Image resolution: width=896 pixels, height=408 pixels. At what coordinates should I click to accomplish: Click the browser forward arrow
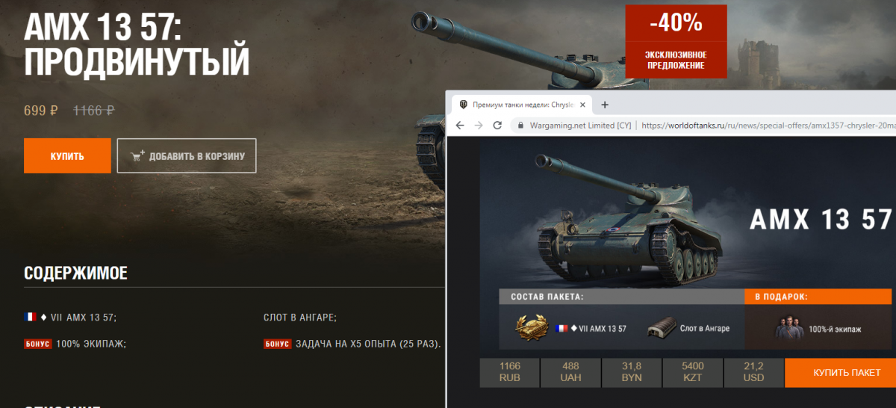479,126
